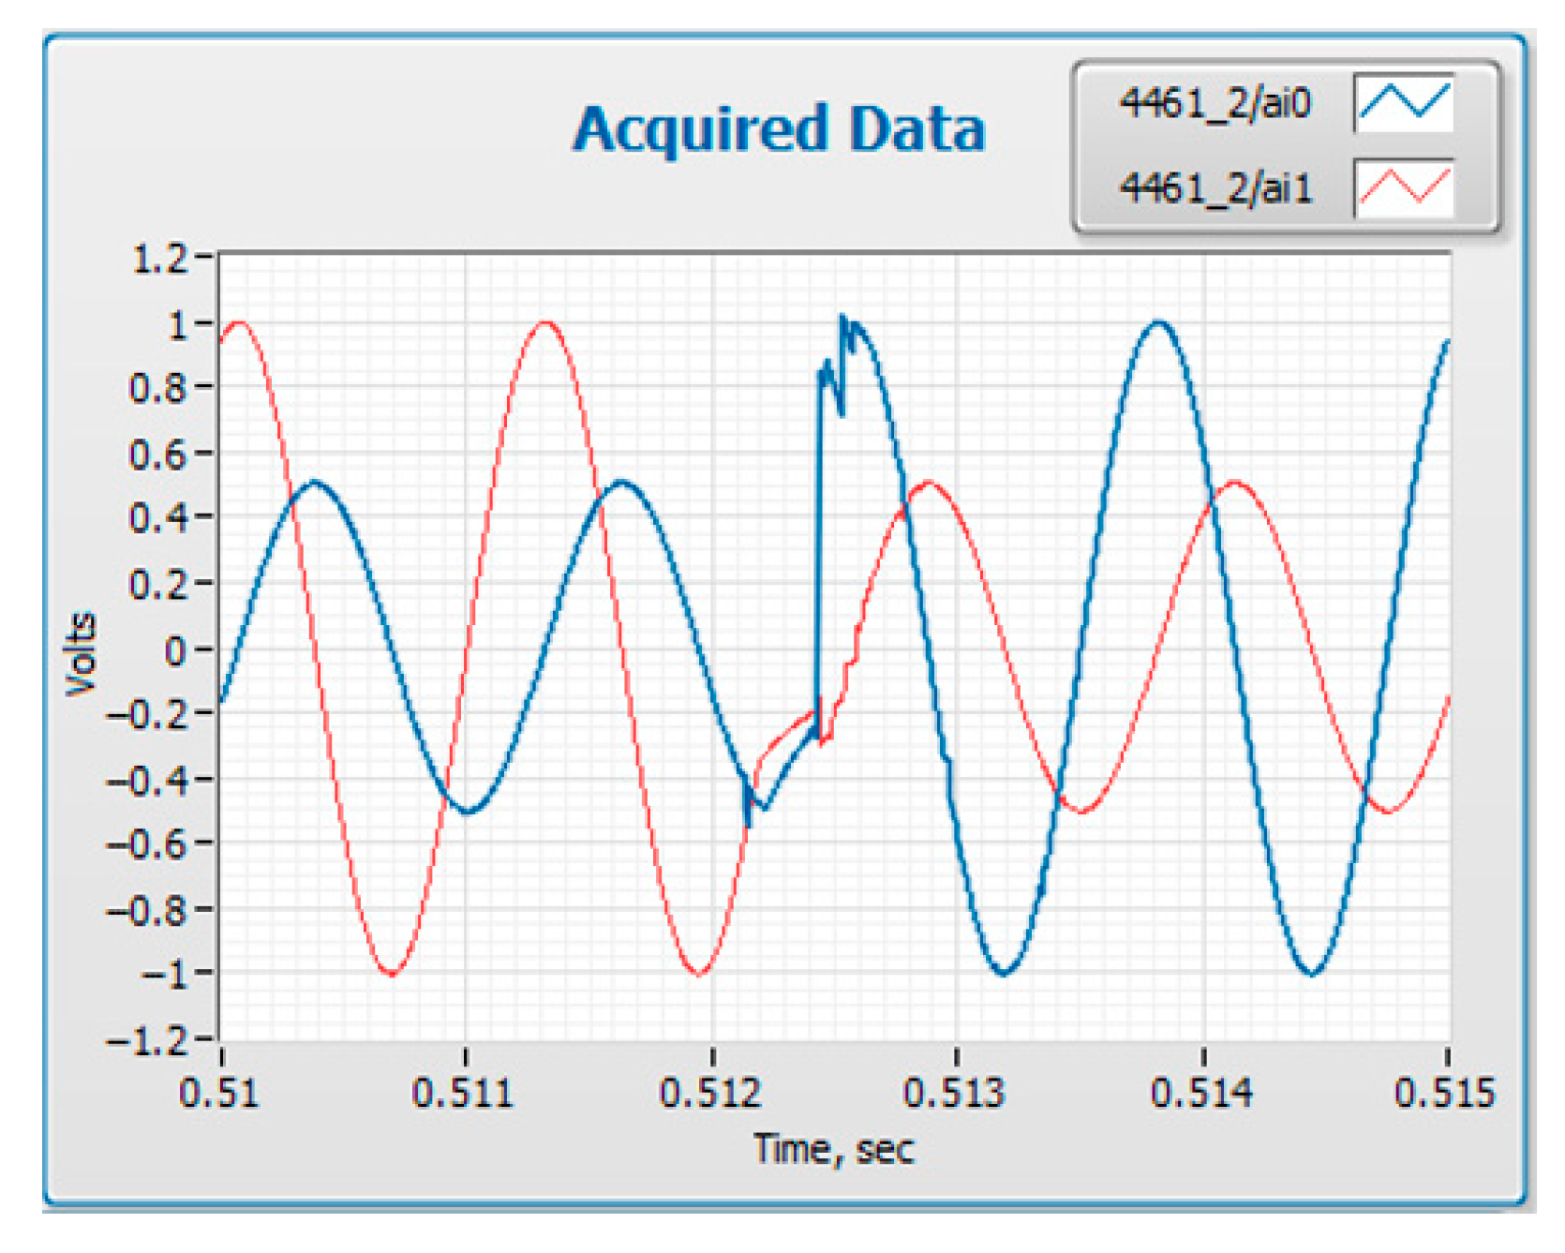
Task: Click the 1.2 y-axis maximum value
Action: tap(159, 258)
